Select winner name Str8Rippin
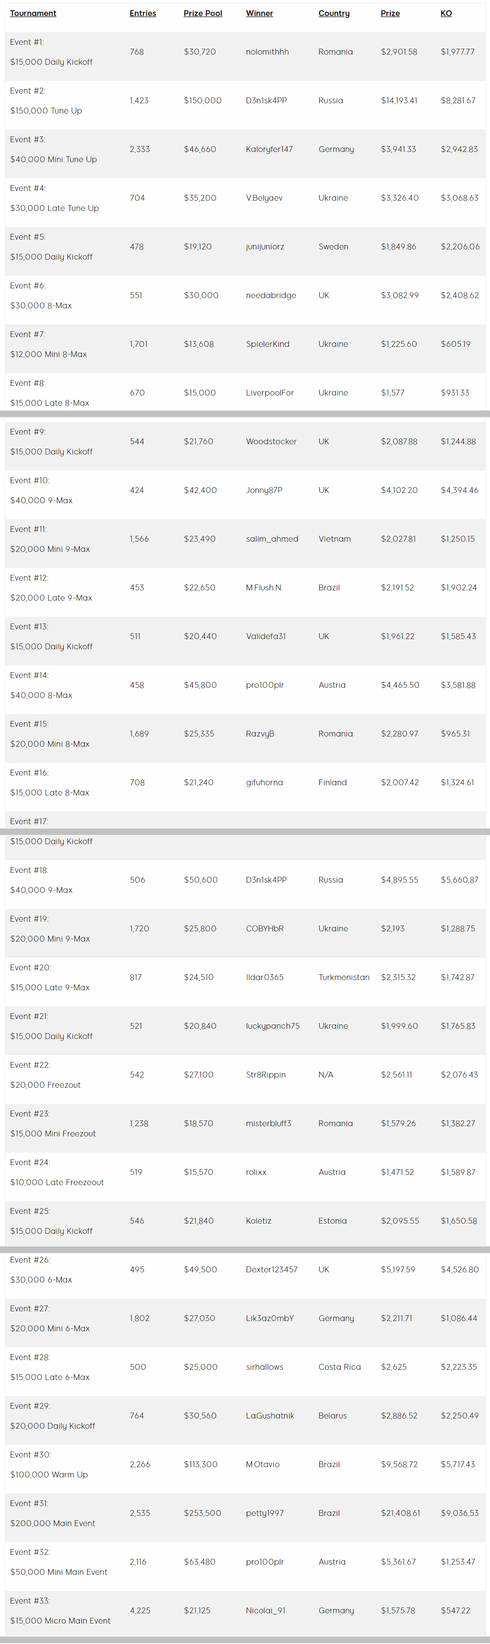 pyautogui.click(x=266, y=1075)
